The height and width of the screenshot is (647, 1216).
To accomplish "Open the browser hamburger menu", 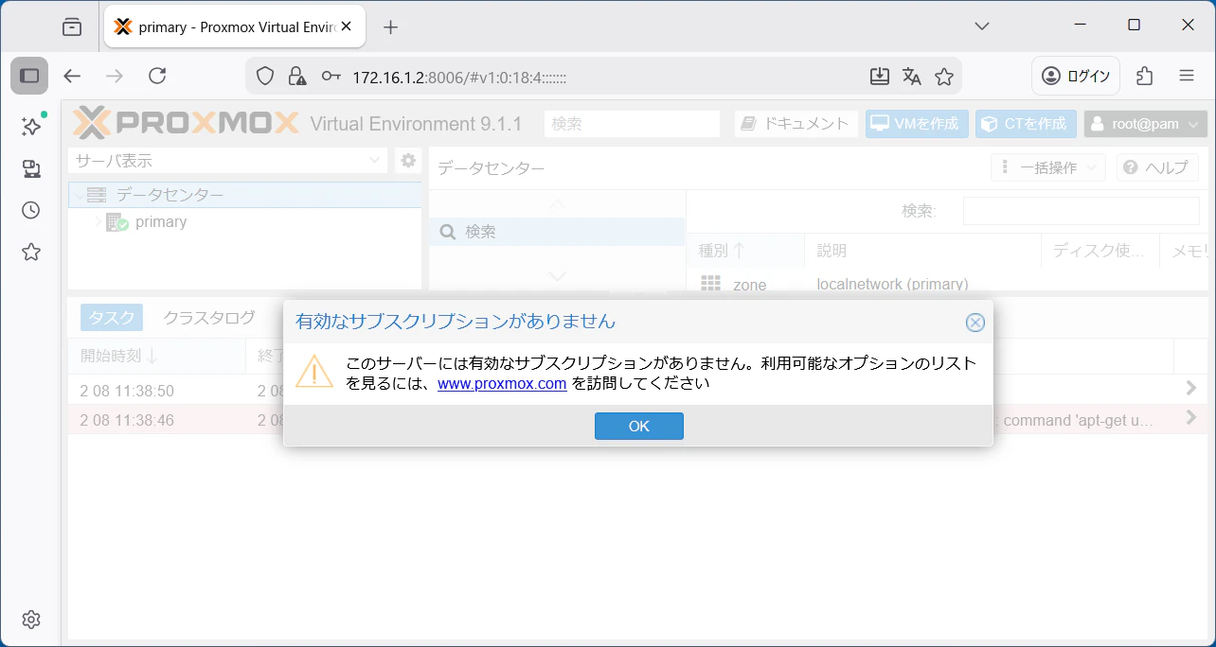I will tap(1187, 76).
